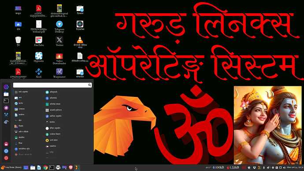Click the application menu search field

pyautogui.click(x=52, y=85)
